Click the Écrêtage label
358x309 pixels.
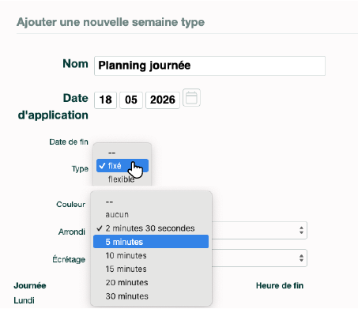pyautogui.click(x=69, y=259)
